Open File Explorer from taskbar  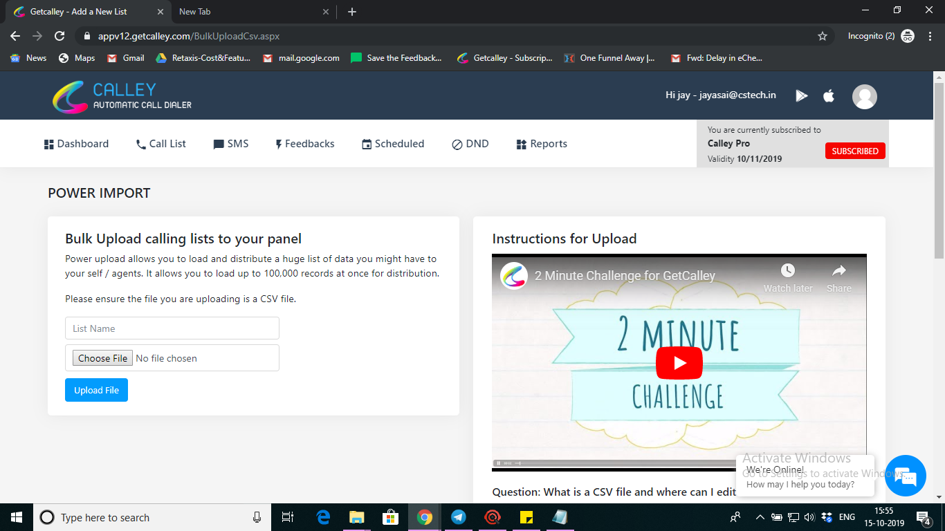point(357,517)
